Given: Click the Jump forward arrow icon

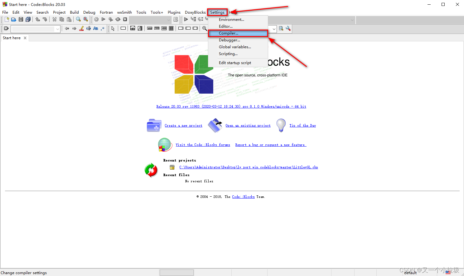Looking at the screenshot, I should coord(74,28).
